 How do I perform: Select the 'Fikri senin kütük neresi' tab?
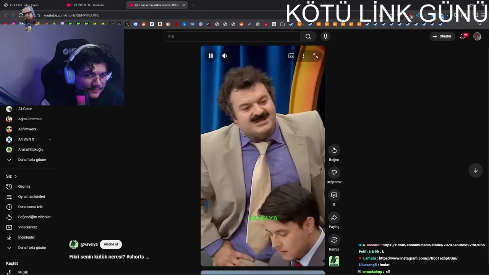click(x=157, y=5)
